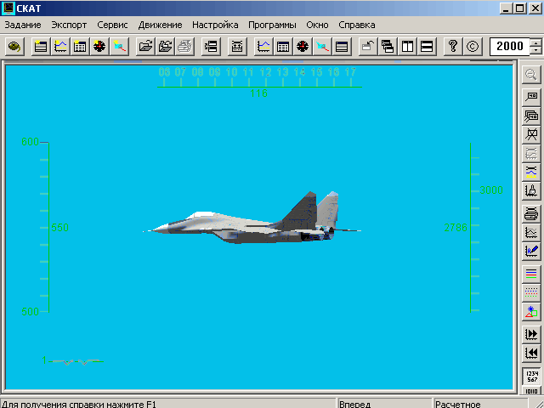Image resolution: width=544 pixels, height=408 pixels.
Task: Click the Расчетное status bar field
Action: (x=481, y=404)
